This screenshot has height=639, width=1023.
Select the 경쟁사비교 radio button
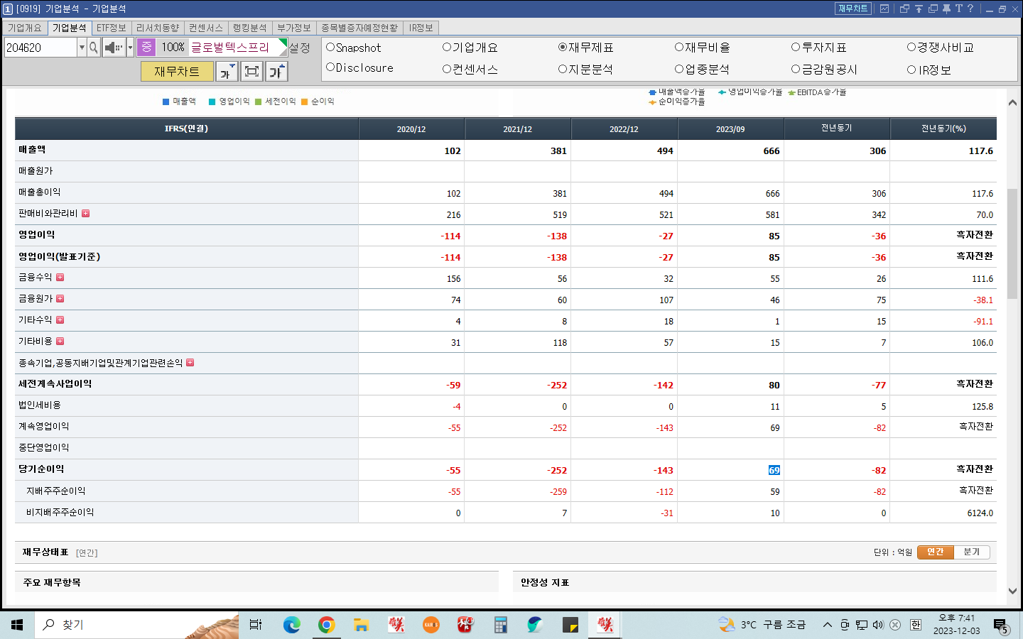911,47
